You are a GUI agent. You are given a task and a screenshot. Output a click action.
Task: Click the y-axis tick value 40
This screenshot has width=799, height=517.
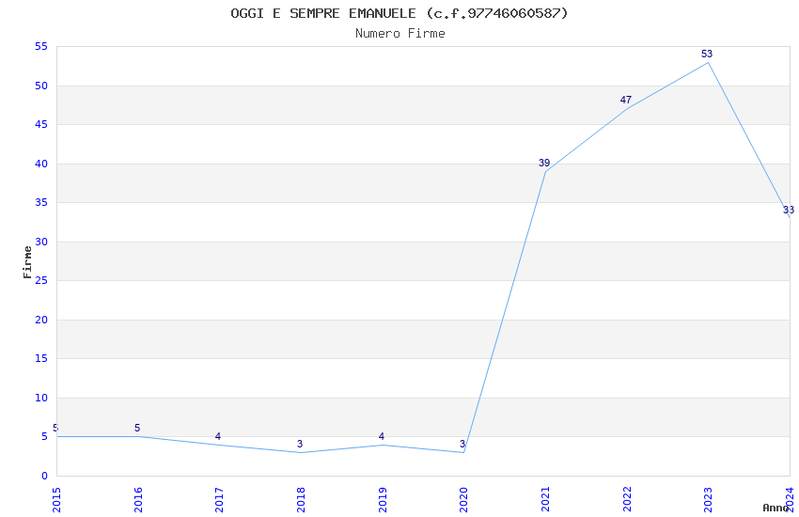(41, 164)
